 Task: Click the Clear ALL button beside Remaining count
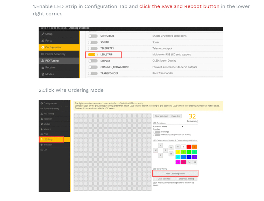[x=176, y=116]
